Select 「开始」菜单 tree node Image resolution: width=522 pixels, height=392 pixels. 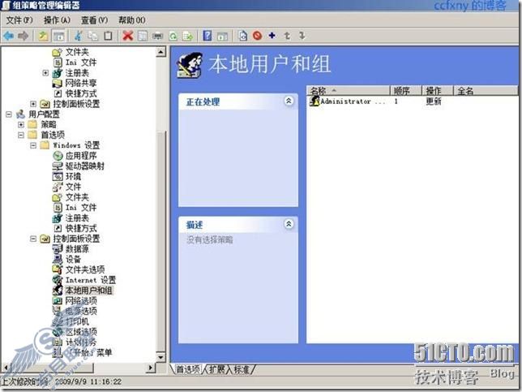tap(88, 352)
